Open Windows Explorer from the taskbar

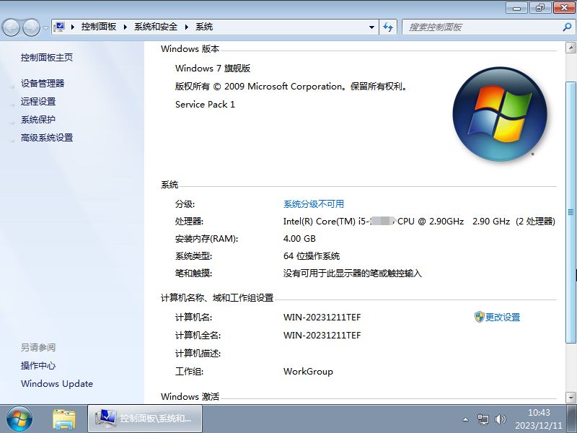(64, 419)
